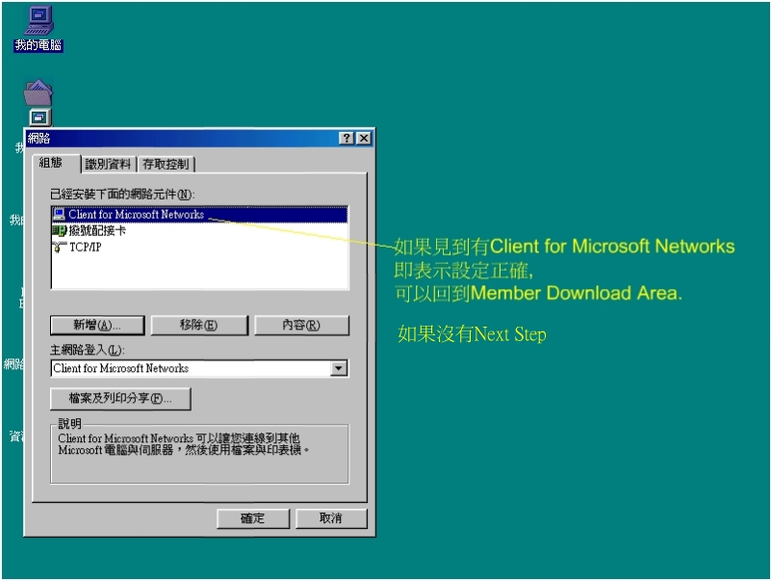
Task: Open 檔案及列印分享(F)... settings
Action: 120,399
